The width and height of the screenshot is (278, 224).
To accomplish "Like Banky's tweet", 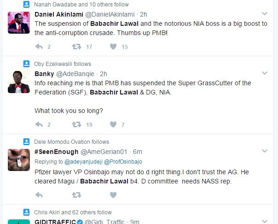I will coord(113,124).
